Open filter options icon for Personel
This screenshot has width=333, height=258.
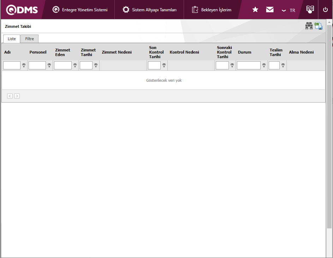[49, 66]
